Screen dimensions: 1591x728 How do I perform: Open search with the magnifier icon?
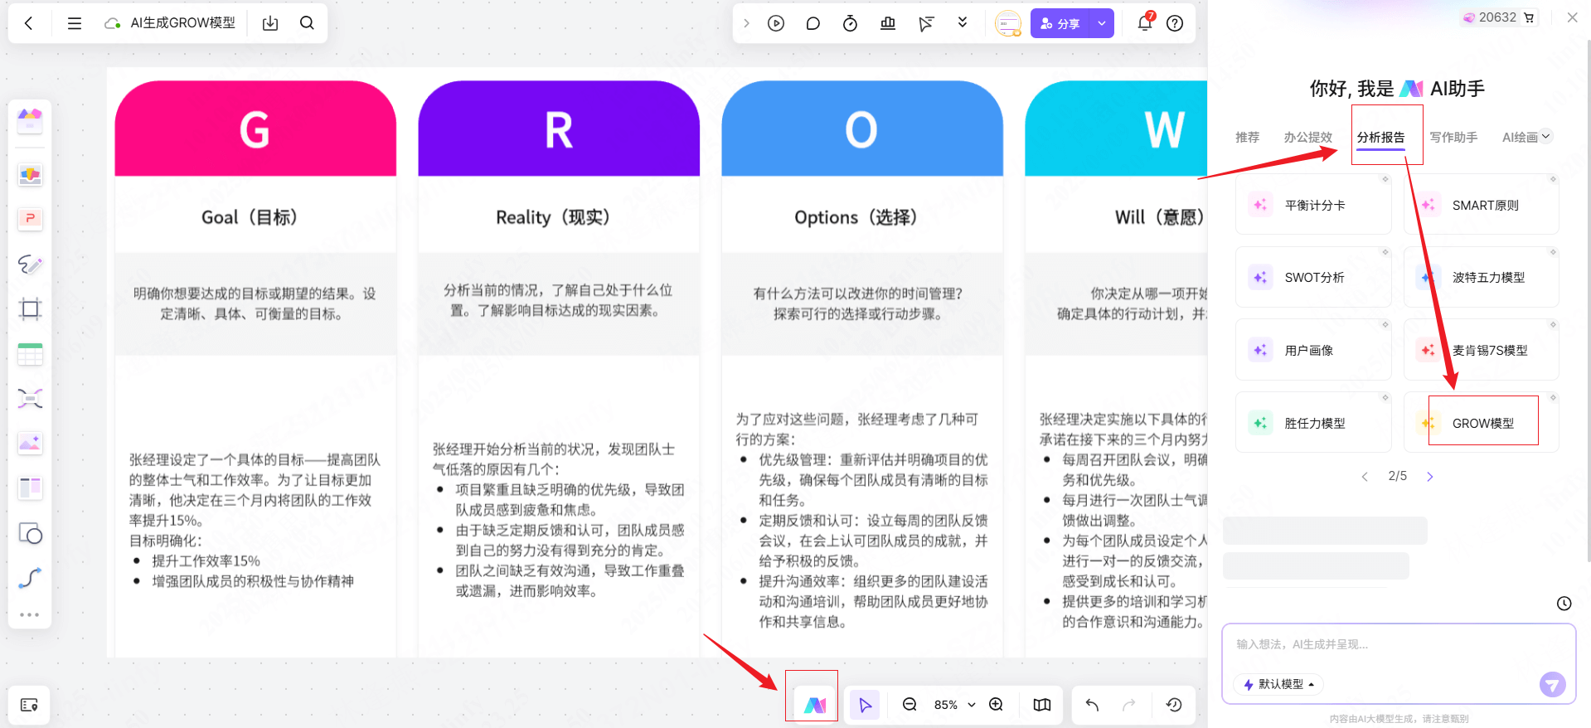[x=307, y=23]
